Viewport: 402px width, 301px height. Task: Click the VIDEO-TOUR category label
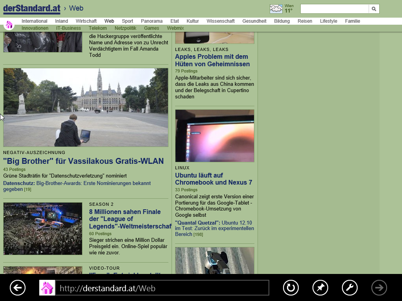(104, 268)
